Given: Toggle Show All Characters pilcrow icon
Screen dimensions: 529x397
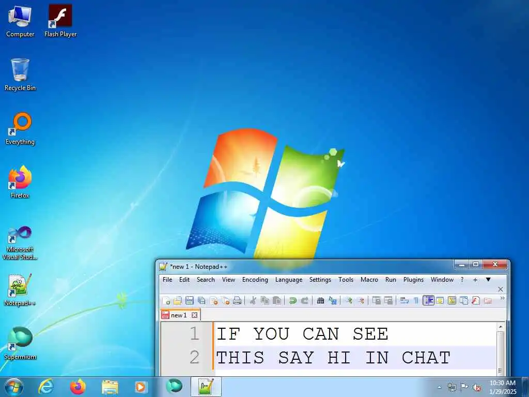Looking at the screenshot, I should [x=416, y=300].
